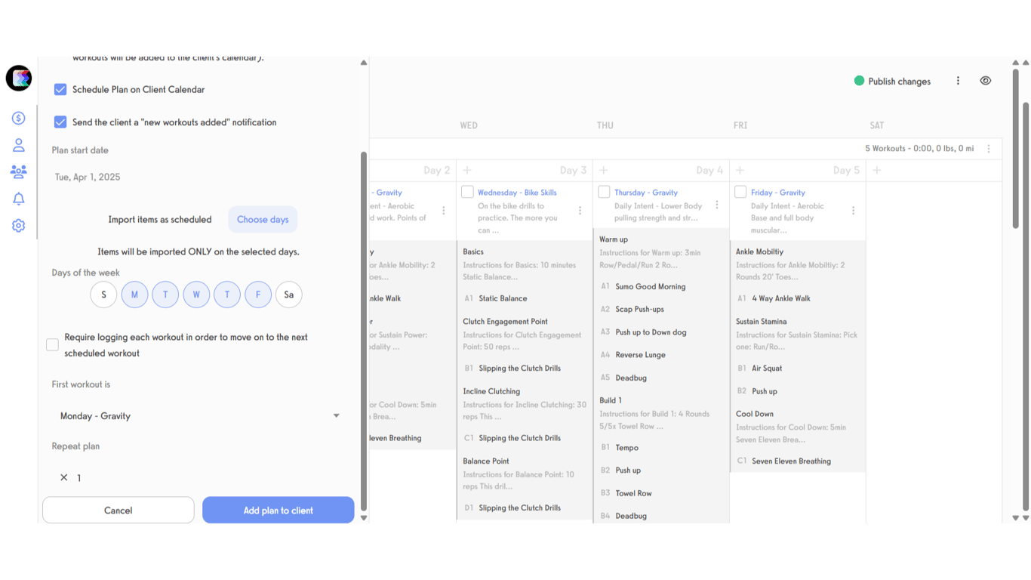Open the top-right three-dot menu
Image resolution: width=1031 pixels, height=580 pixels.
tap(958, 81)
